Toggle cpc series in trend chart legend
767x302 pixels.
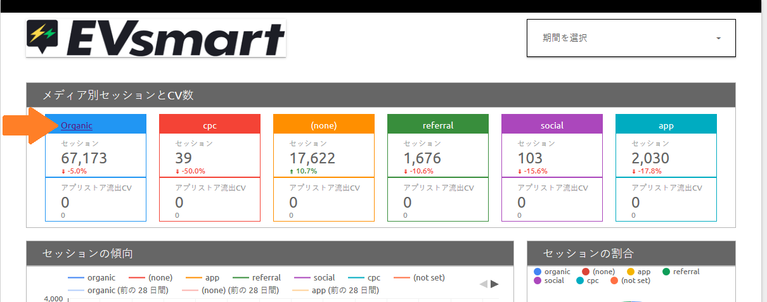(364, 277)
